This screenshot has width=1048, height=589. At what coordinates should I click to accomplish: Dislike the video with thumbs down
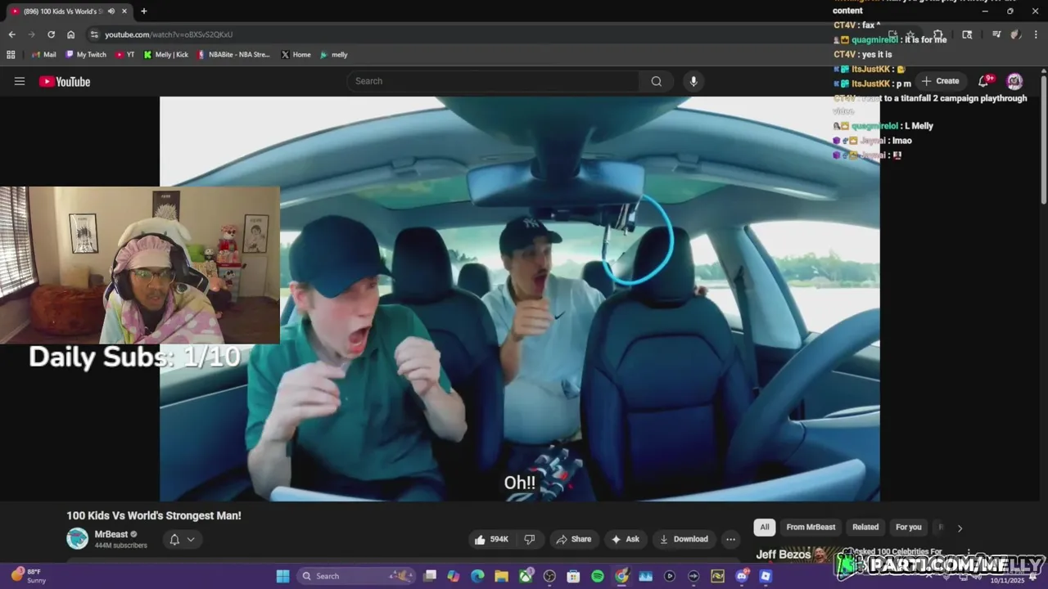(530, 539)
